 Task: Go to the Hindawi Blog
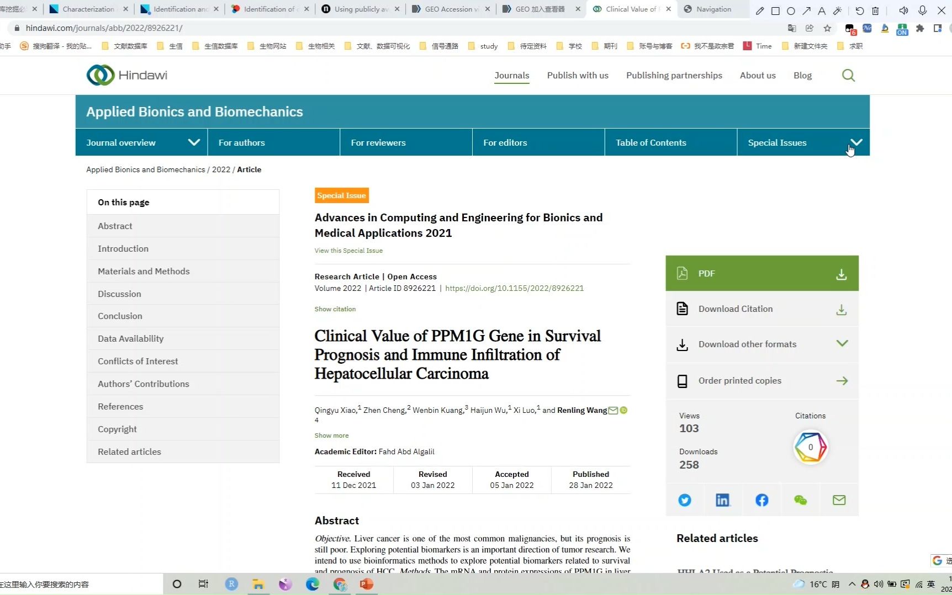(802, 76)
